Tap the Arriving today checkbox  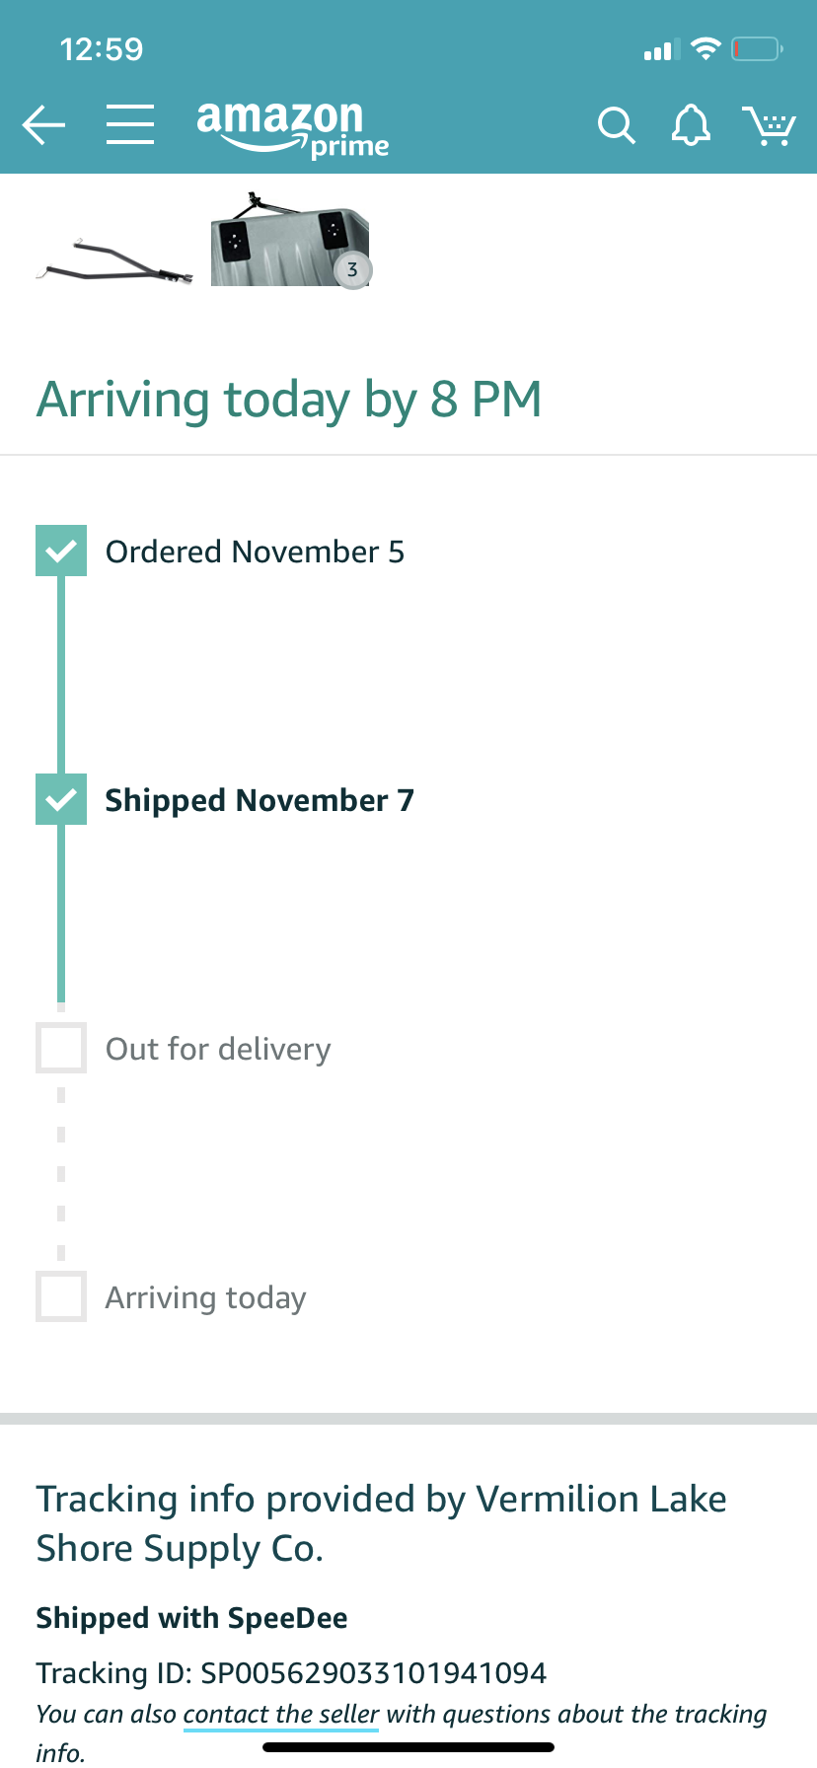[x=61, y=1296]
